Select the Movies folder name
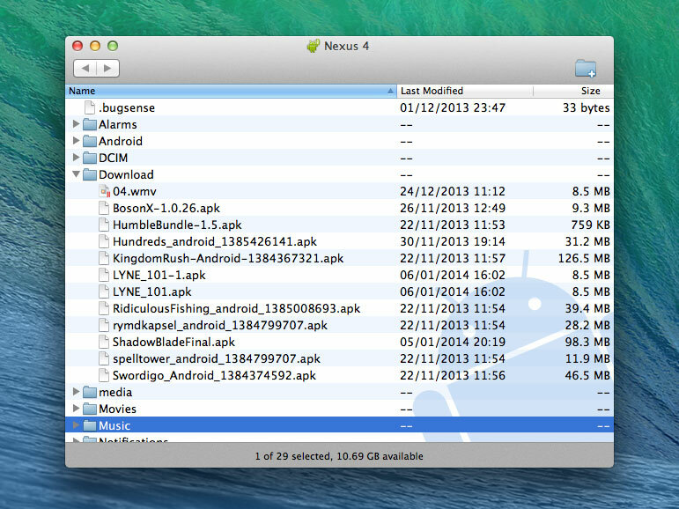 coord(117,409)
